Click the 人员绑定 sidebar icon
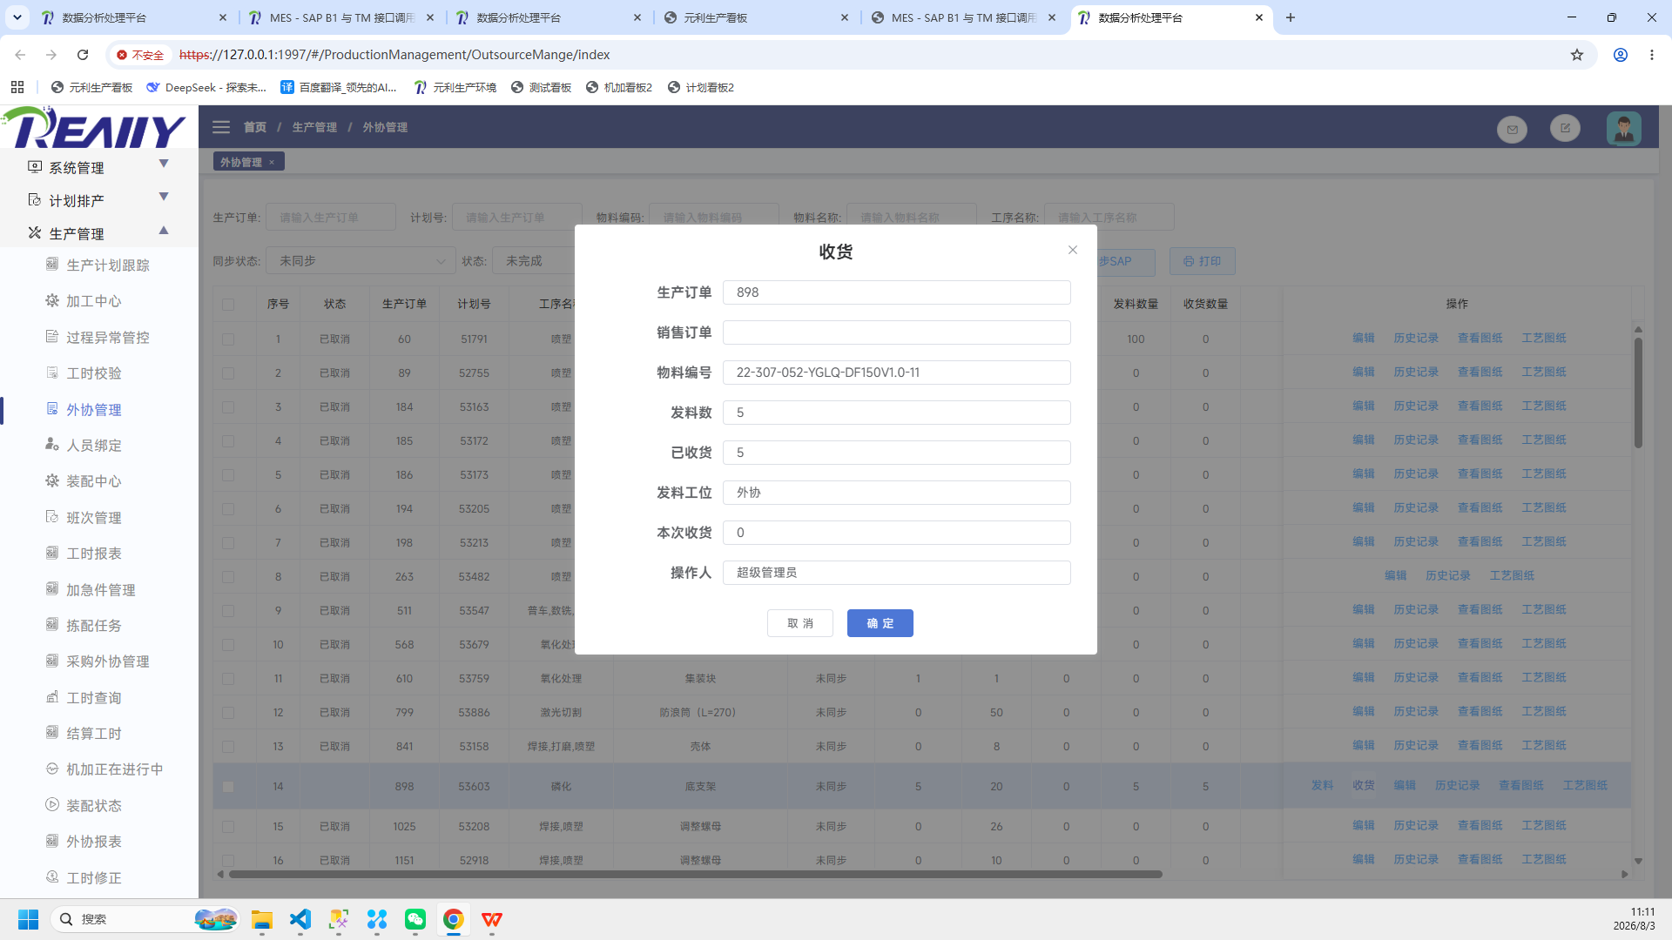 tap(52, 445)
